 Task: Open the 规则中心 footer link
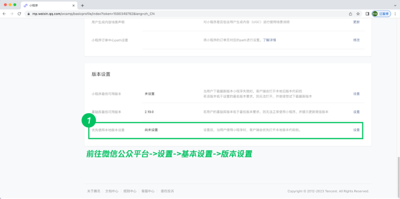coord(130,191)
